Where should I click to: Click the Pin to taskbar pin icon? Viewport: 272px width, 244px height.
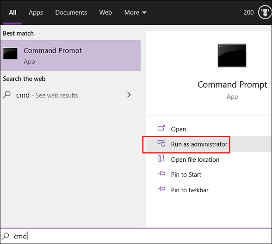(161, 189)
